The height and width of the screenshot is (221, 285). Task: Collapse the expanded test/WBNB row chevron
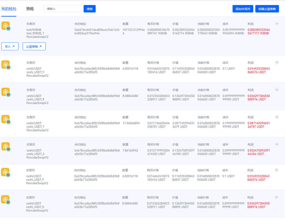(x=277, y=24)
